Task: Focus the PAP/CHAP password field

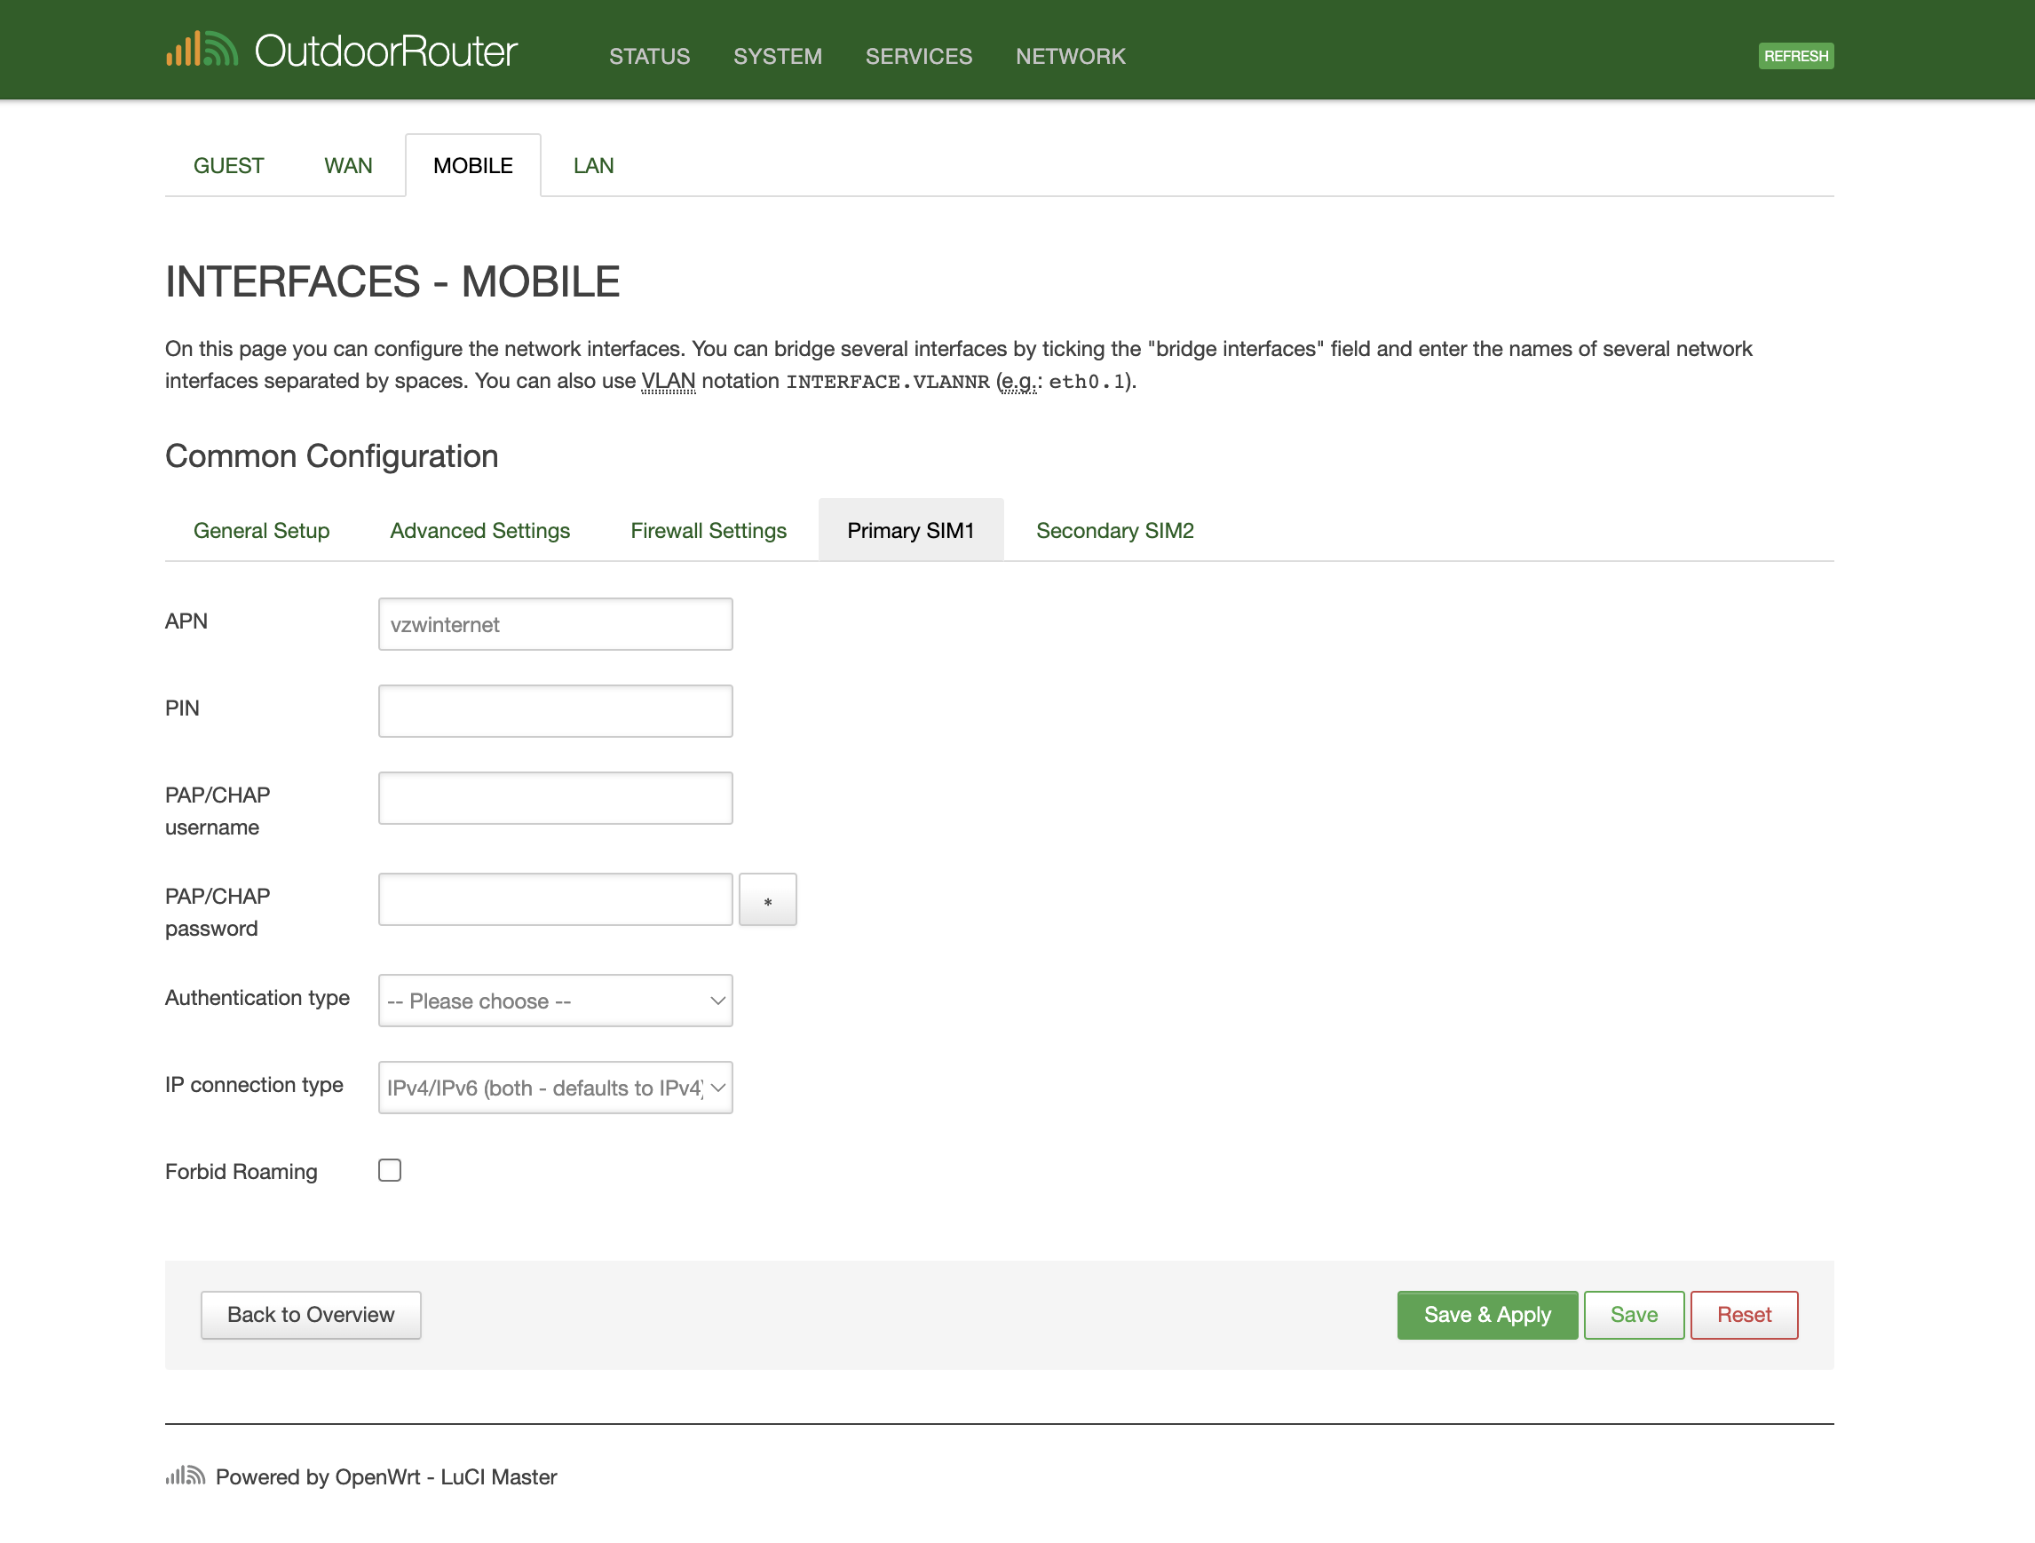Action: click(x=556, y=899)
